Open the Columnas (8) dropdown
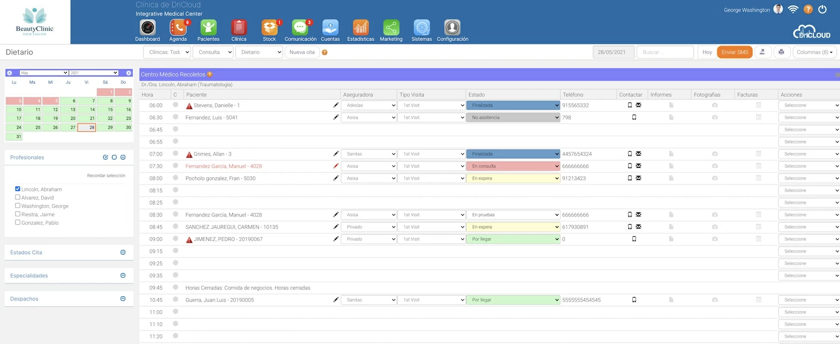The image size is (840, 344). [x=814, y=52]
